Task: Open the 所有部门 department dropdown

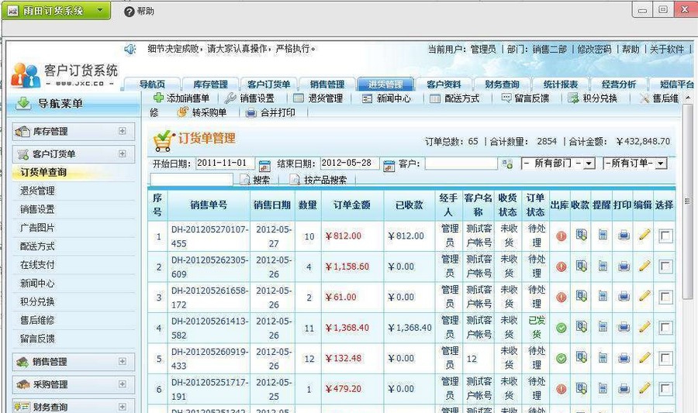Action: click(x=558, y=163)
